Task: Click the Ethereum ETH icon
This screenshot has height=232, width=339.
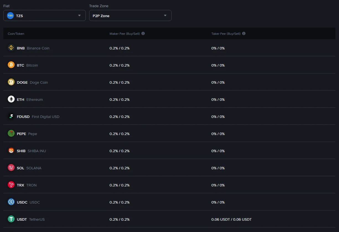Action: 11,99
